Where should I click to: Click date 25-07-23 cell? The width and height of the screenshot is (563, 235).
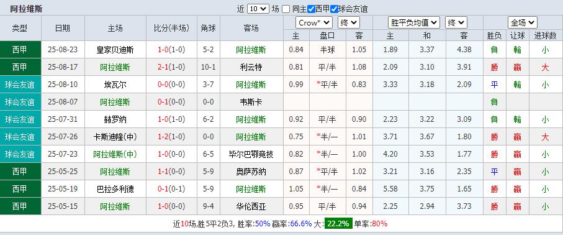click(63, 154)
